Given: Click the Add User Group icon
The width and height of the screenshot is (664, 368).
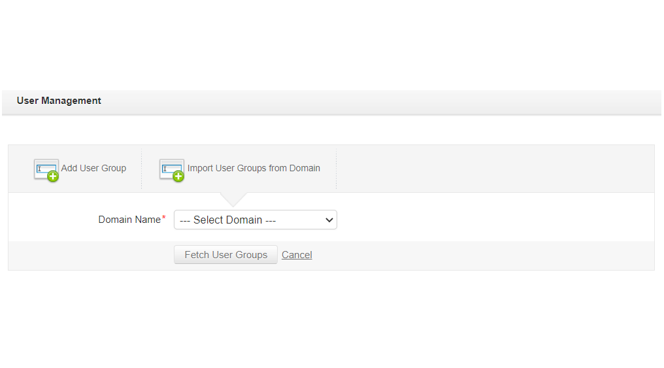Looking at the screenshot, I should tap(46, 169).
